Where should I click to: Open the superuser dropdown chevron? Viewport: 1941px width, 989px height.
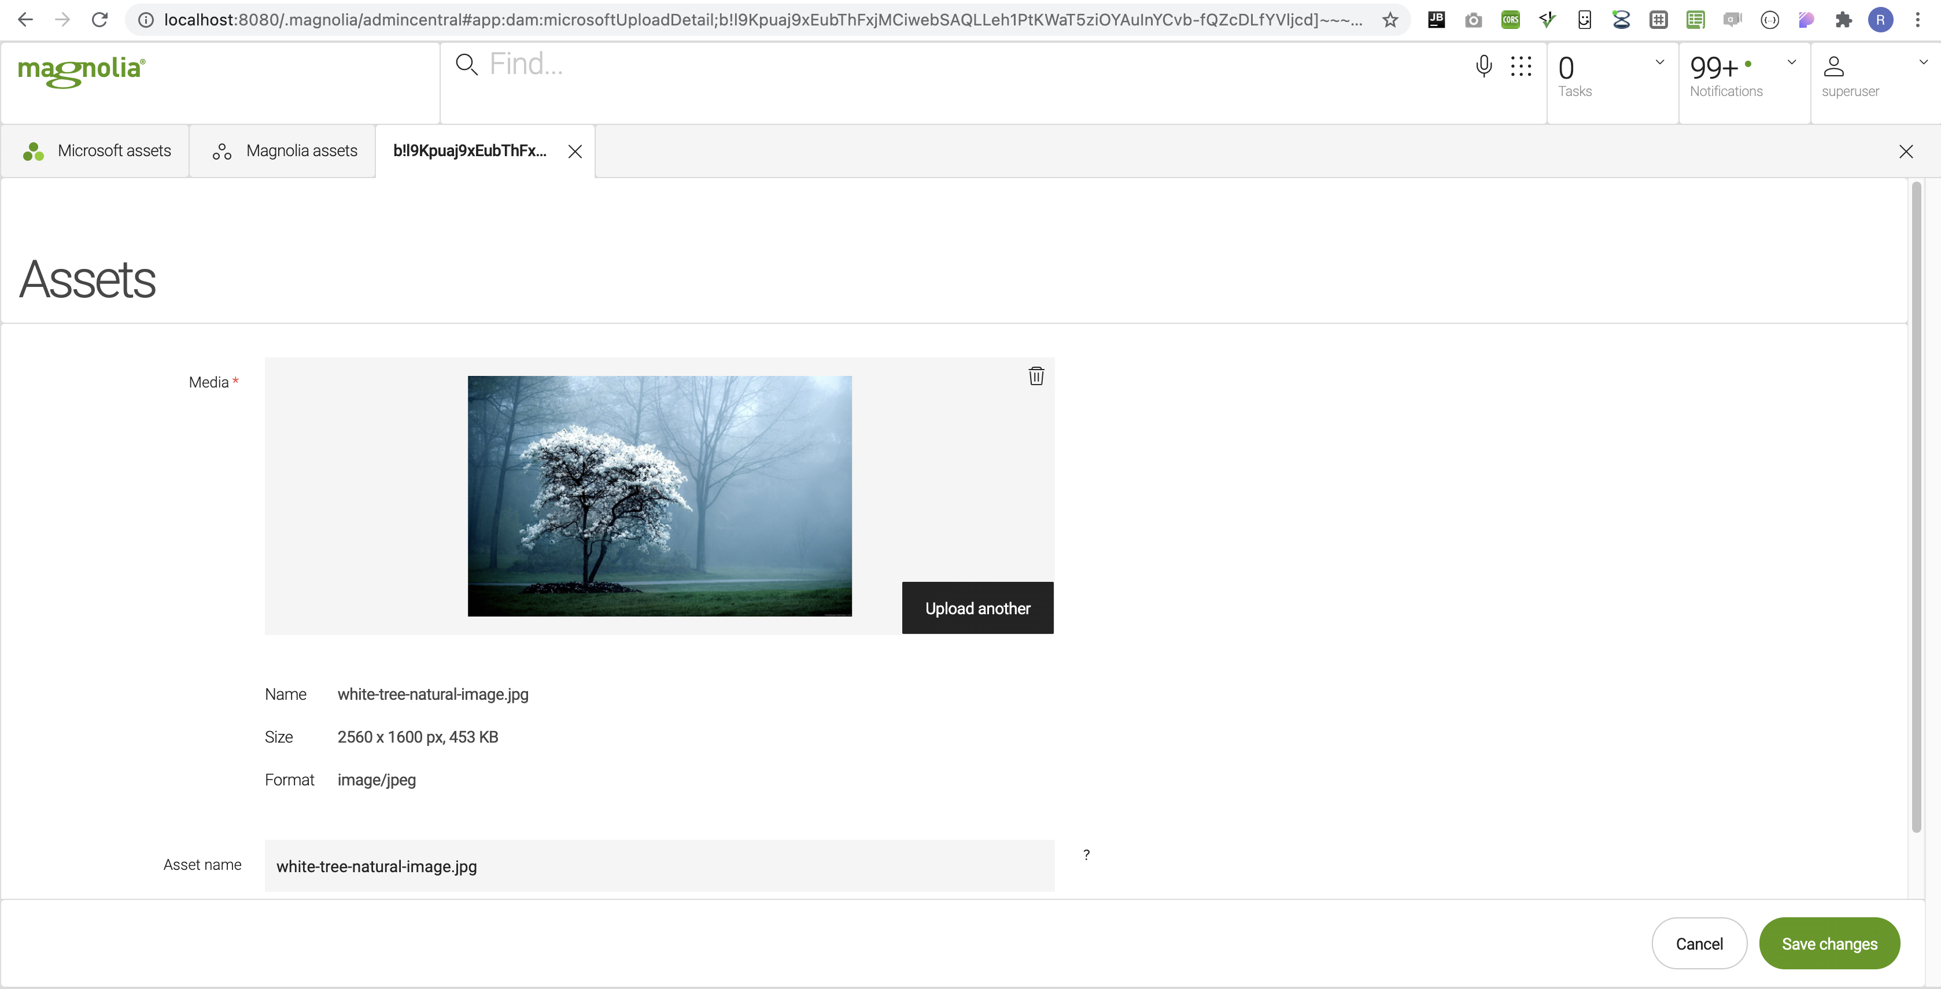pos(1924,62)
